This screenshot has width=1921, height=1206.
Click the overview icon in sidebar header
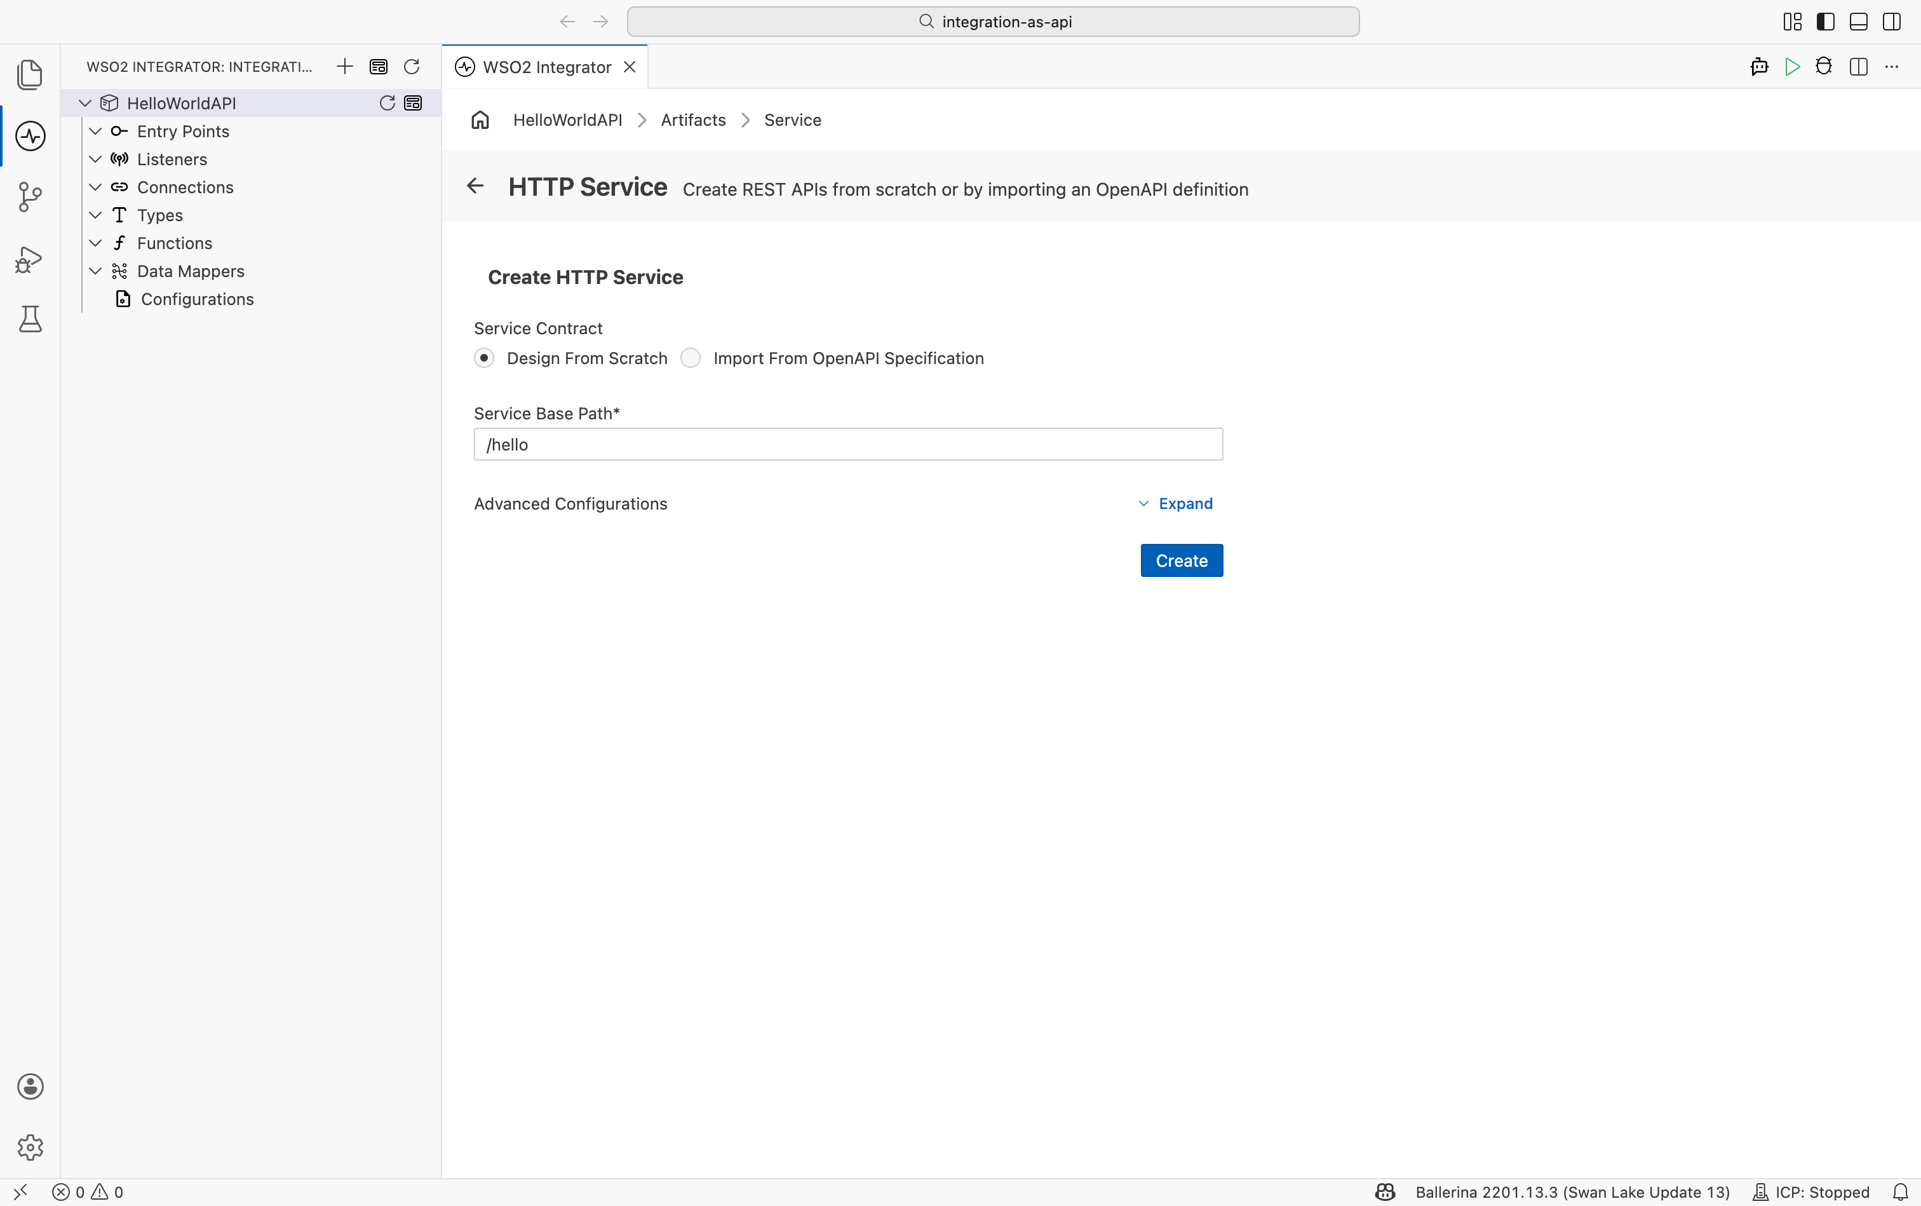coord(379,66)
